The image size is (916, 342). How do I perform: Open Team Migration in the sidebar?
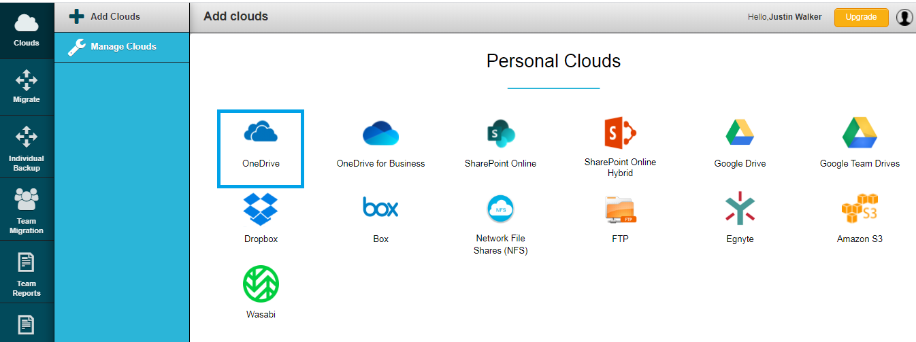tap(27, 209)
